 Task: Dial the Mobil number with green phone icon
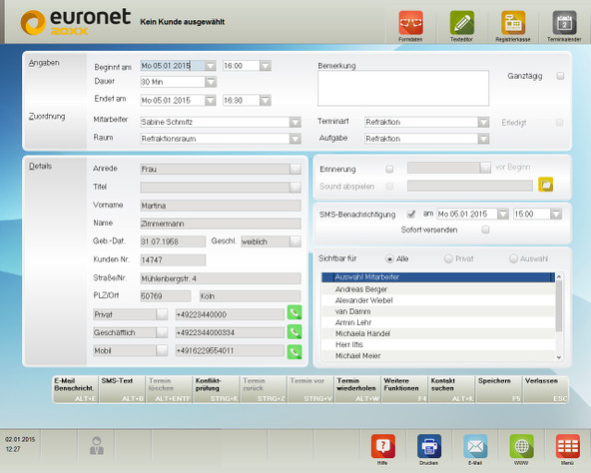click(x=295, y=351)
